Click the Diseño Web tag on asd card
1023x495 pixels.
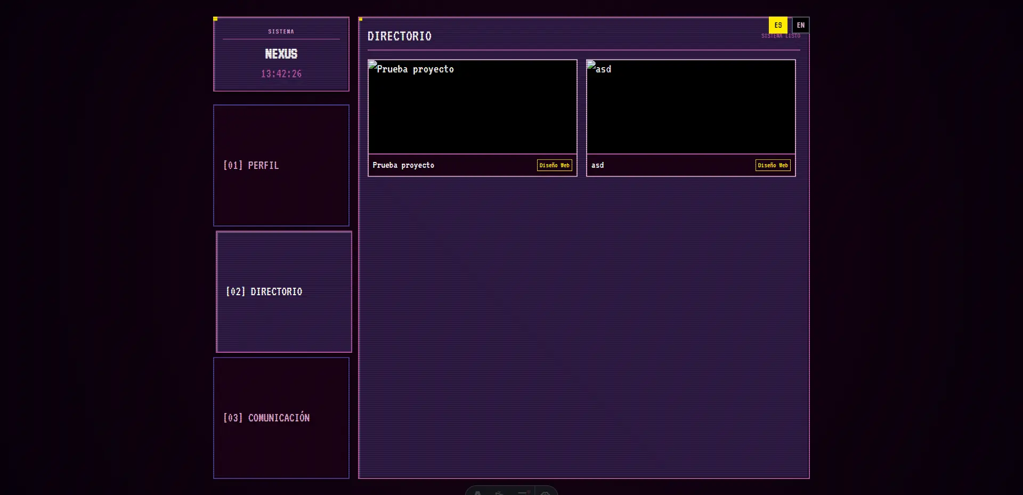[773, 165]
